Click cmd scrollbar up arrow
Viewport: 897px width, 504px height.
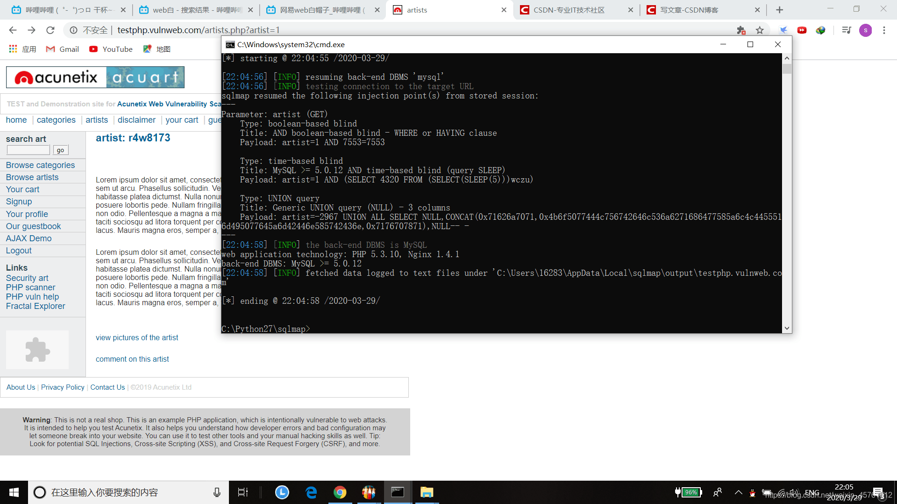[x=787, y=58]
